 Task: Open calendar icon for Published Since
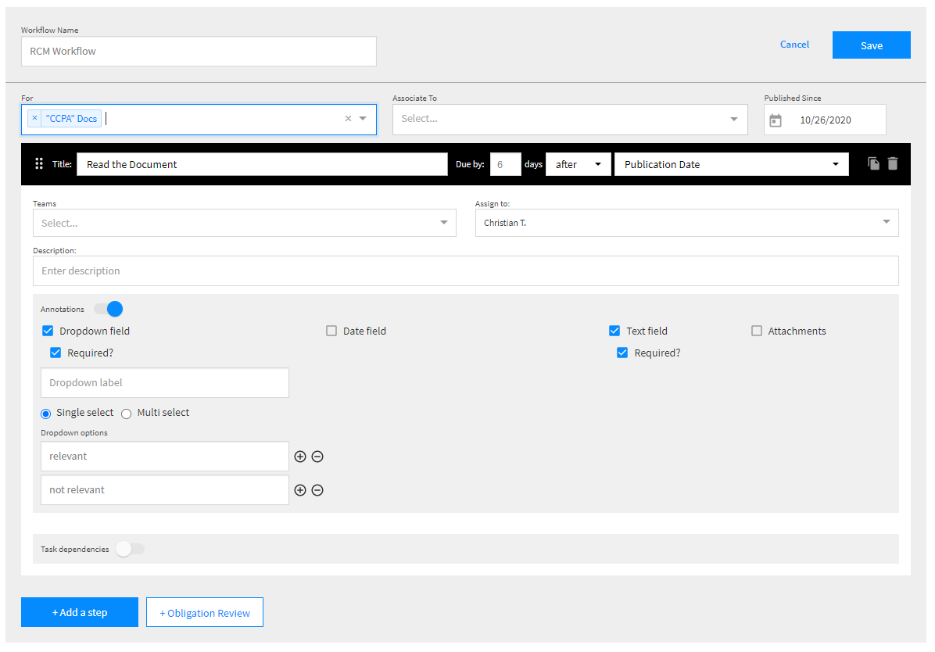[776, 120]
